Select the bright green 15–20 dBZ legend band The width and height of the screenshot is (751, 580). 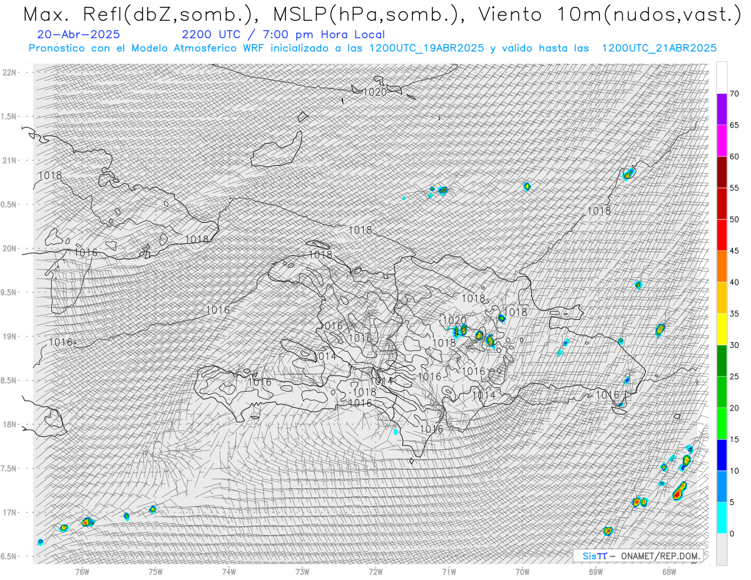[722, 424]
